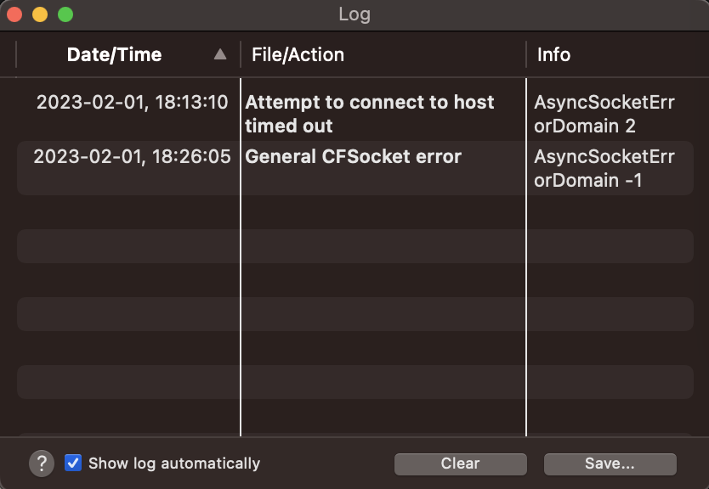Click divider between Date/Time and File/Action
The image size is (709, 489).
(241, 54)
